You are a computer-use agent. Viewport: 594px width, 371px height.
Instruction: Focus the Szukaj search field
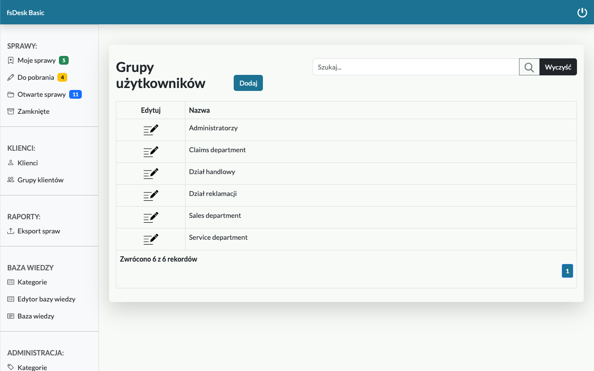pos(415,67)
